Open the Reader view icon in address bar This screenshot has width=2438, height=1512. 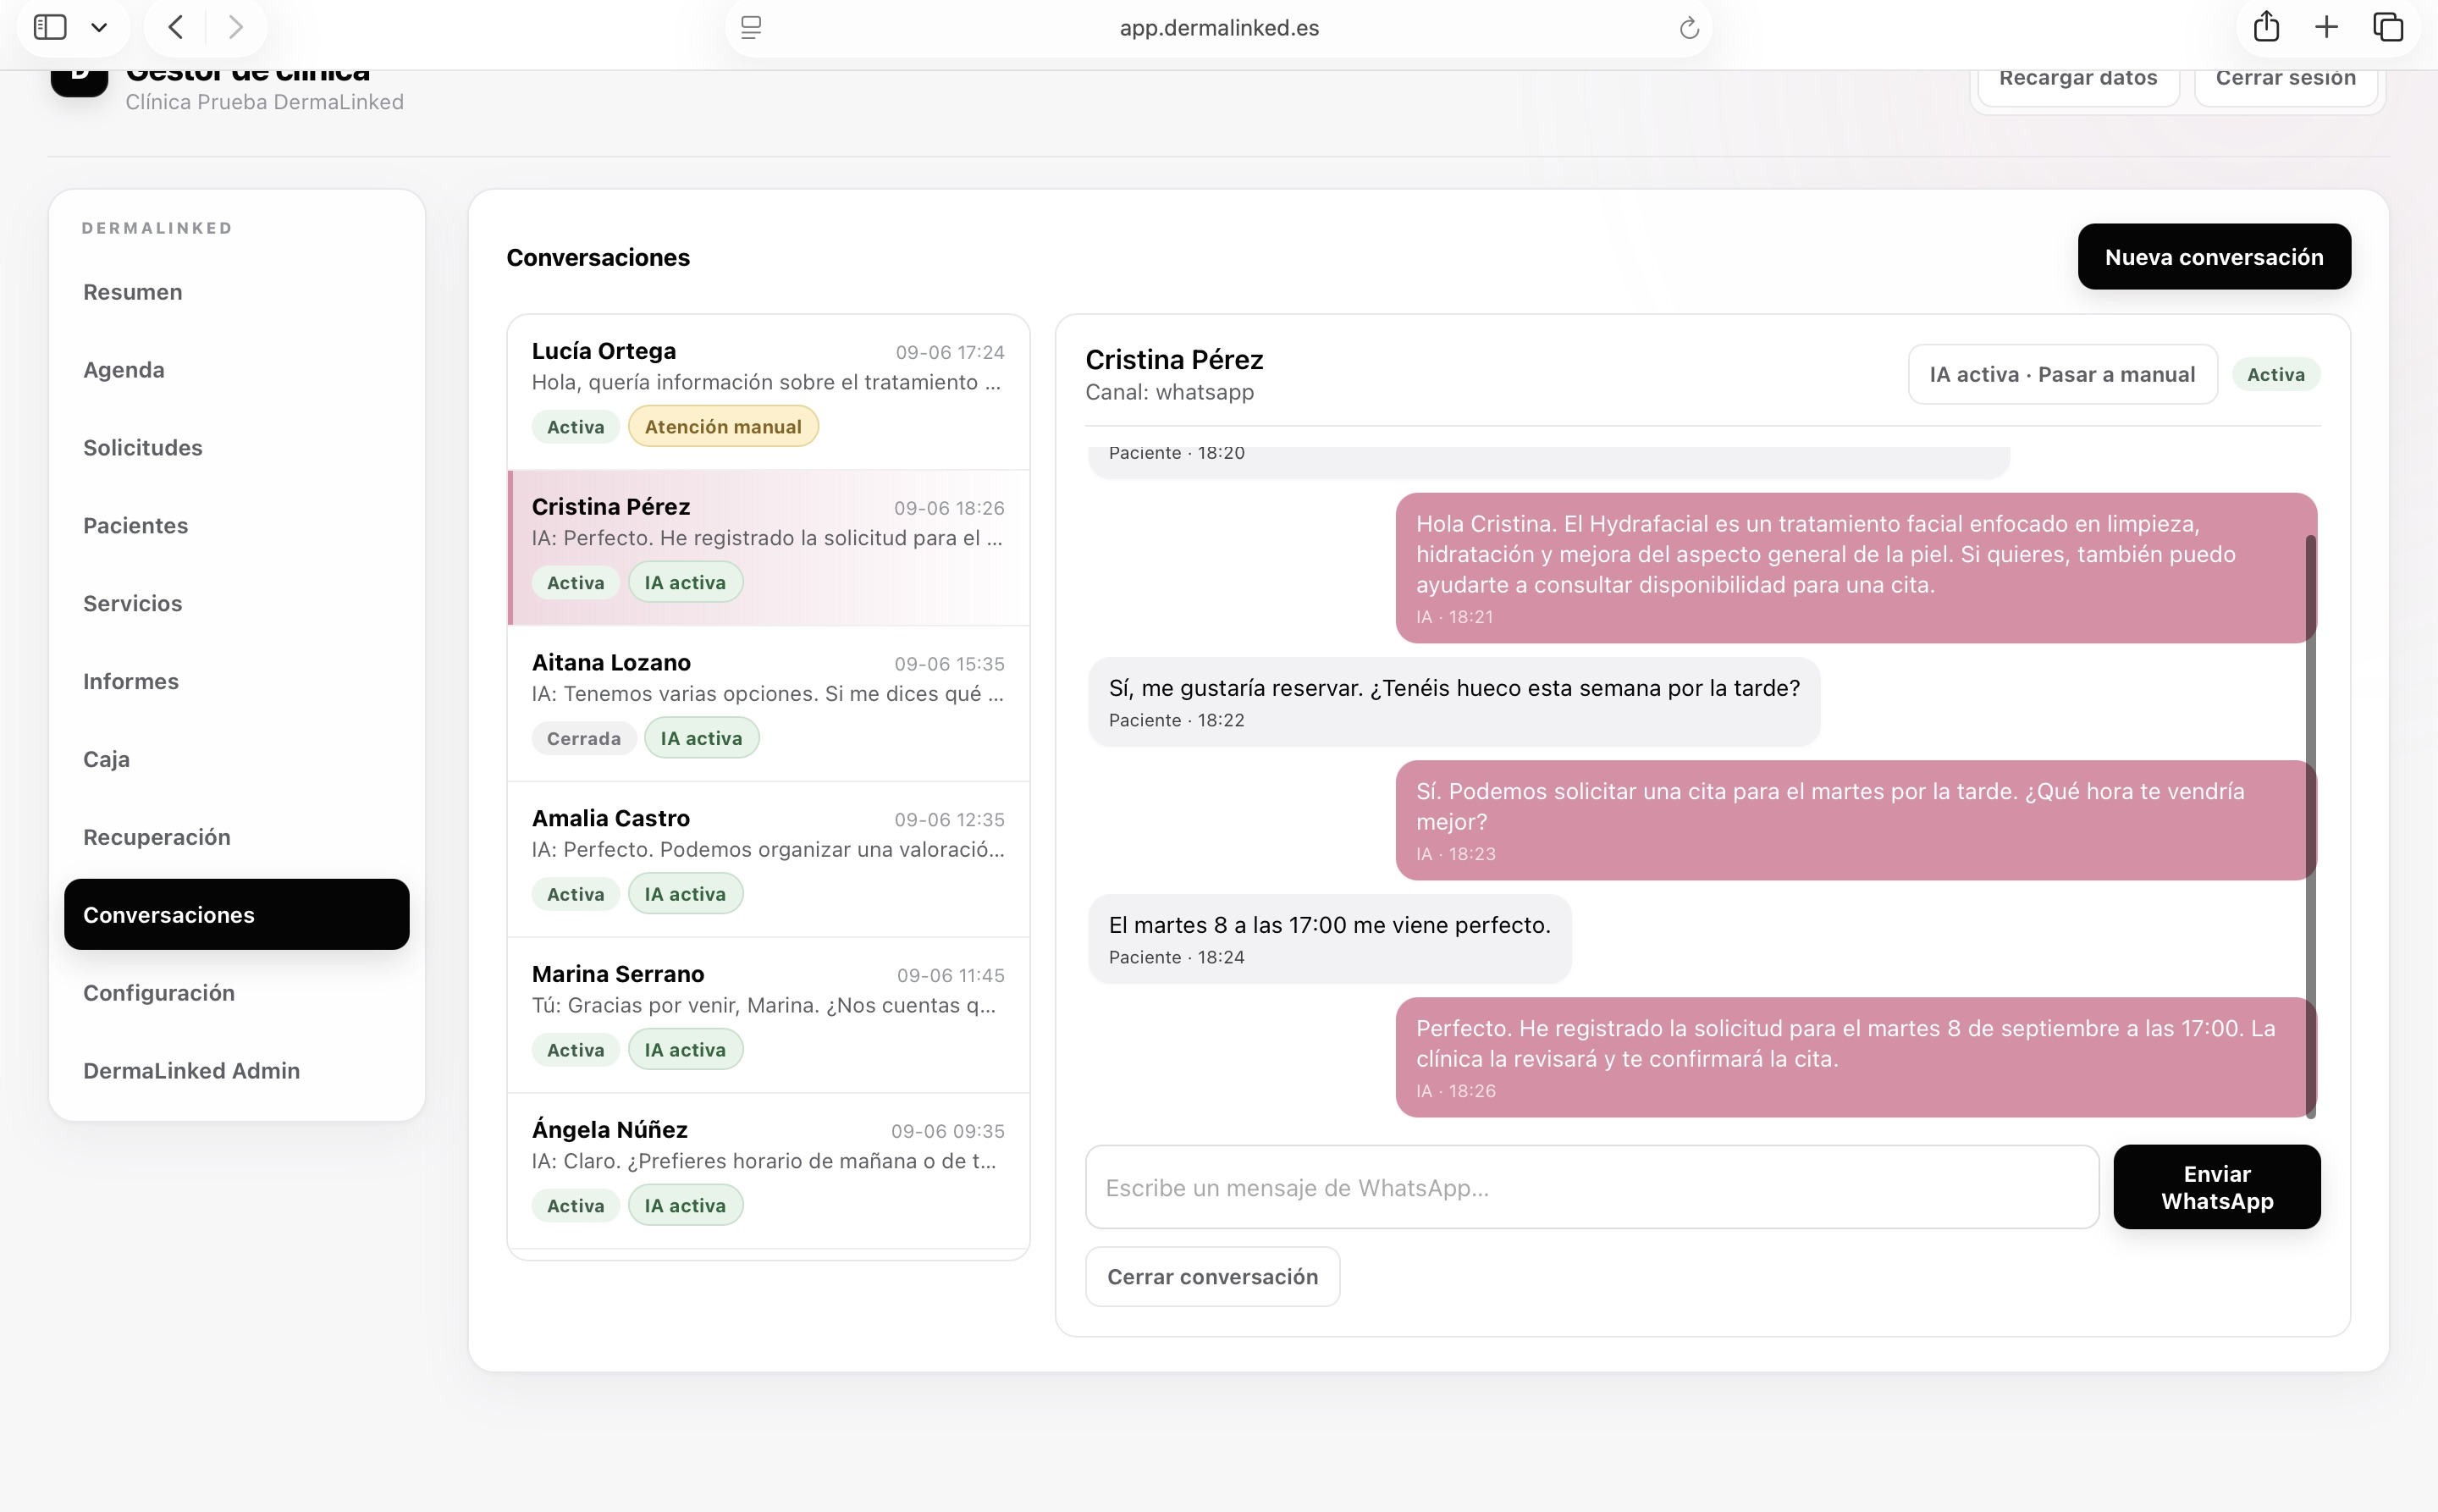[751, 27]
